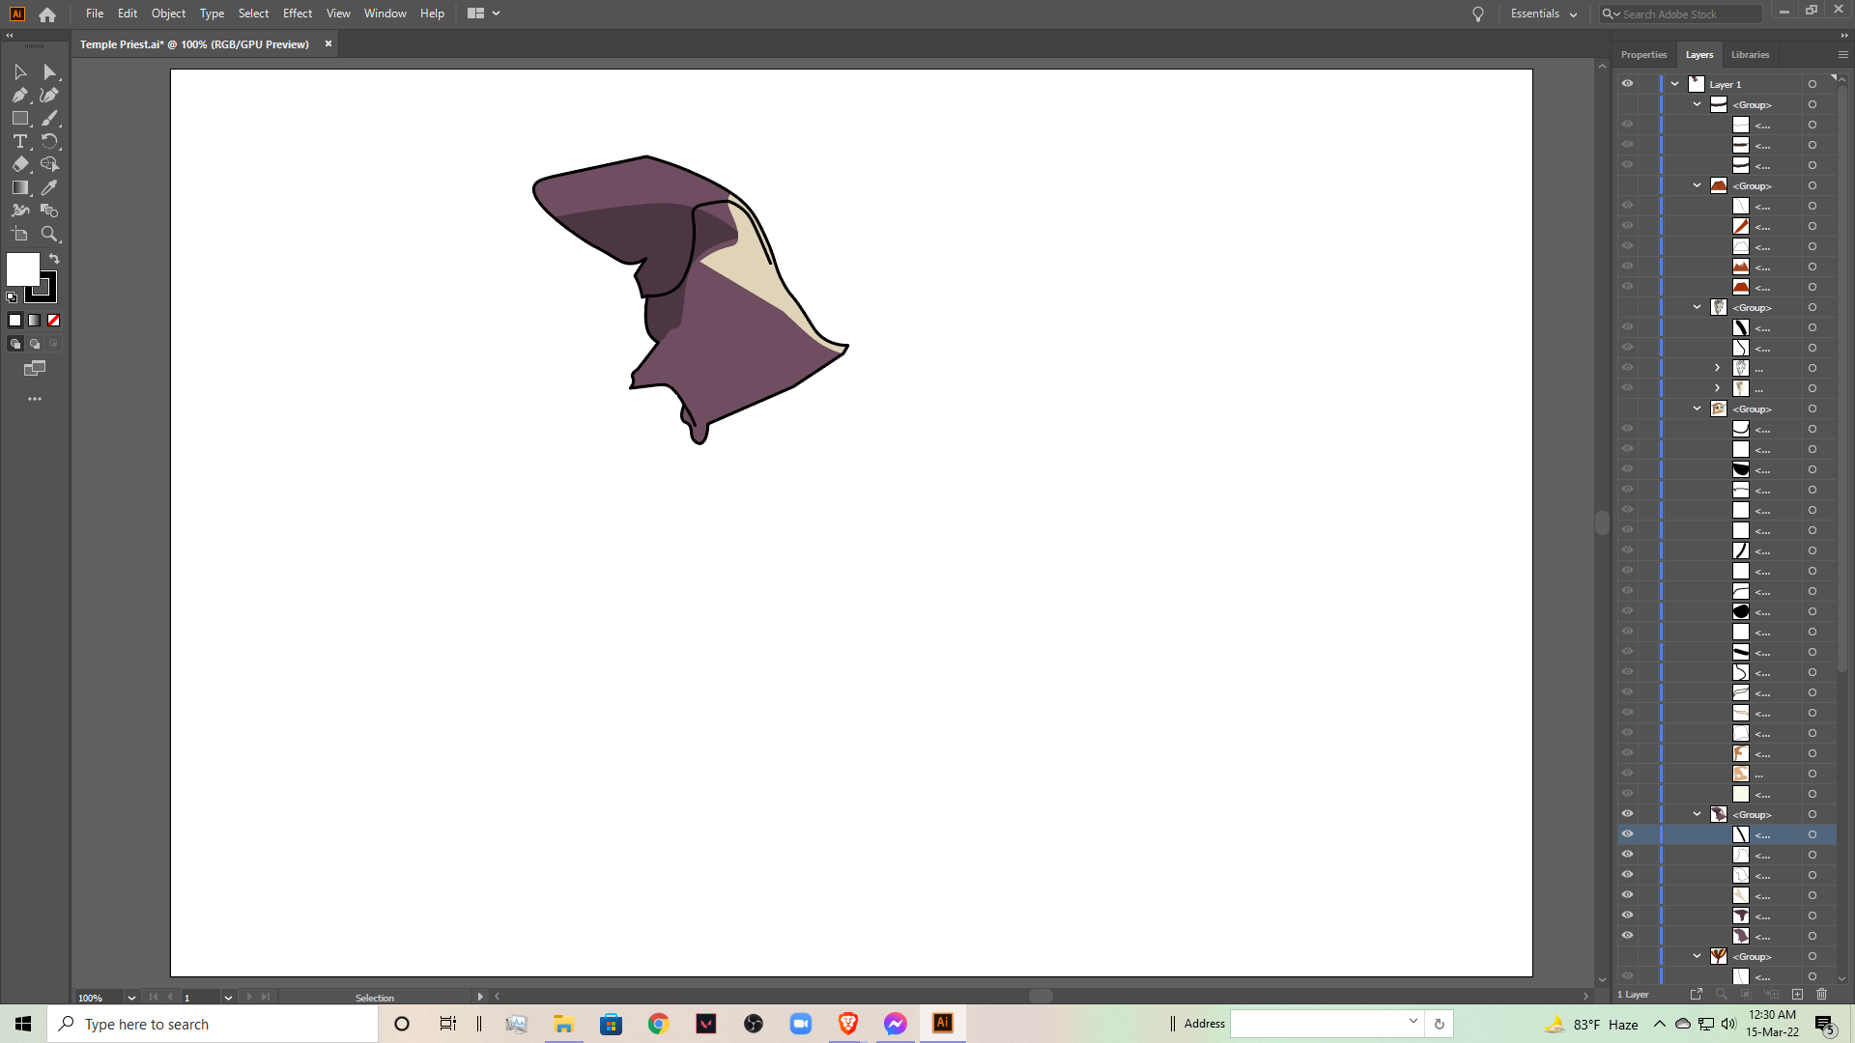
Task: Pick the Symbol Sprayer tool
Action: [x=19, y=211]
